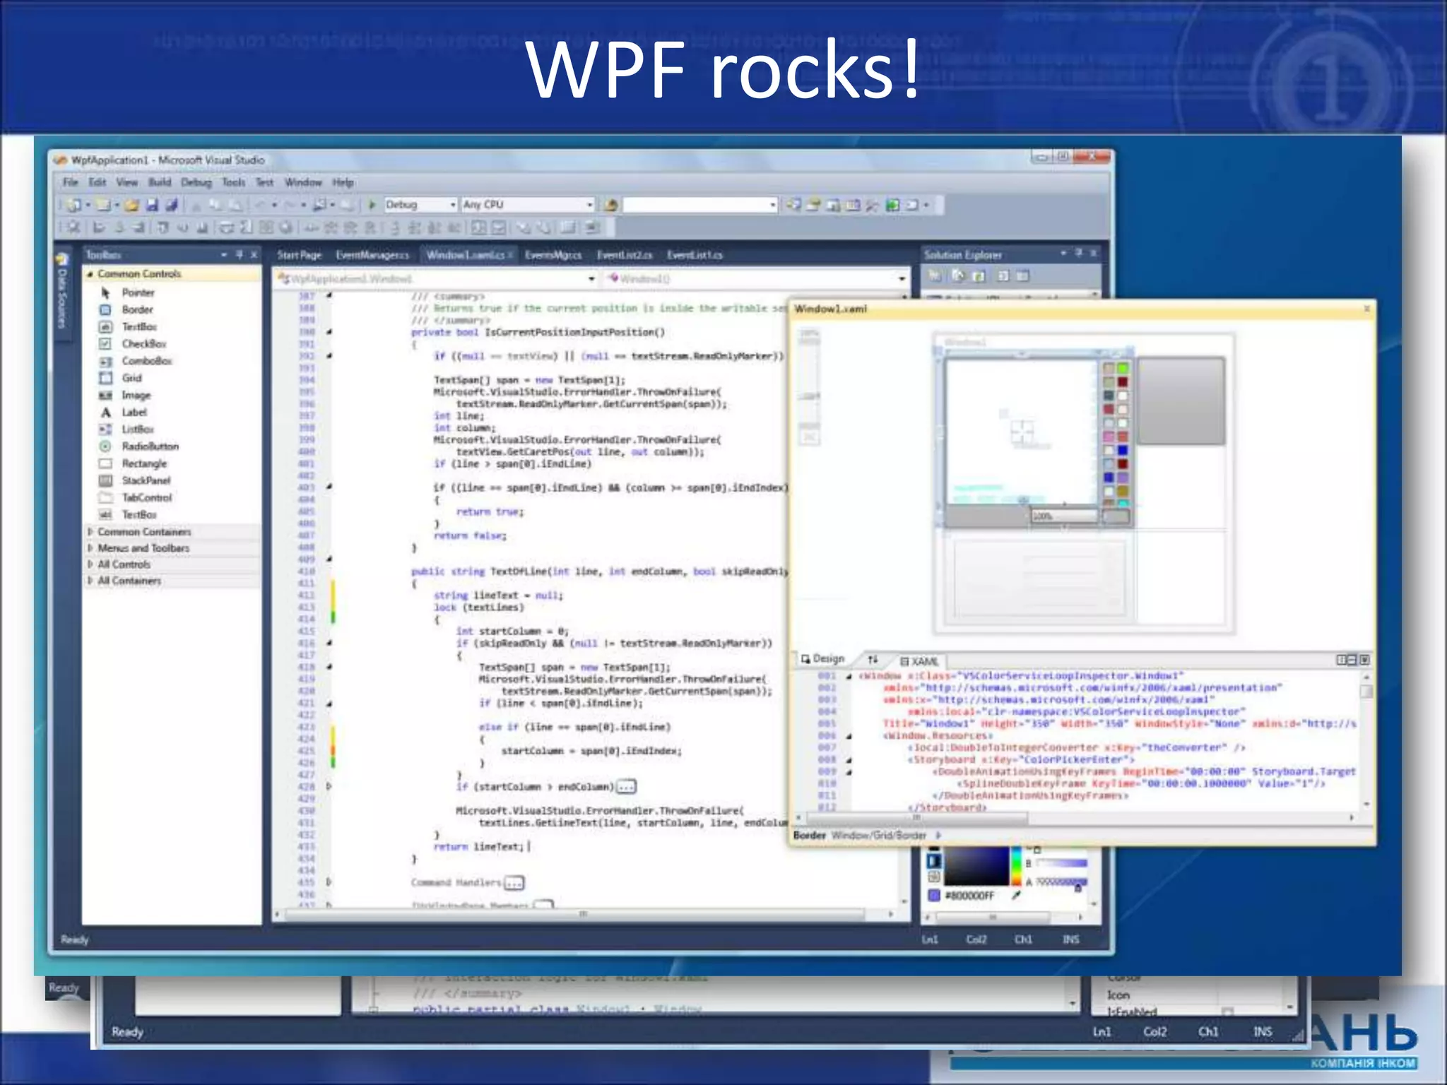This screenshot has height=1085, width=1447.
Task: Click the Save All toolbar icon
Action: point(171,205)
